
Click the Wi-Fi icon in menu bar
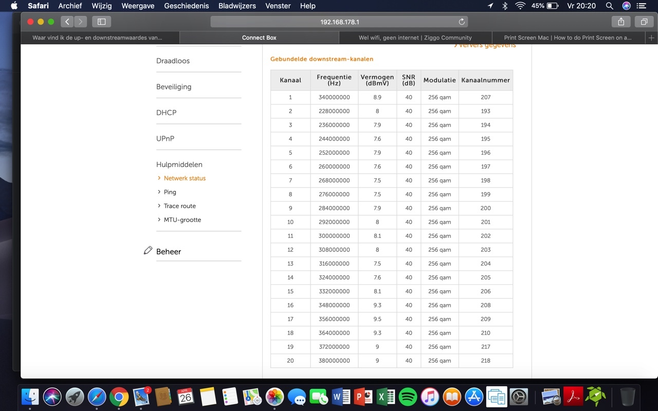(x=520, y=6)
